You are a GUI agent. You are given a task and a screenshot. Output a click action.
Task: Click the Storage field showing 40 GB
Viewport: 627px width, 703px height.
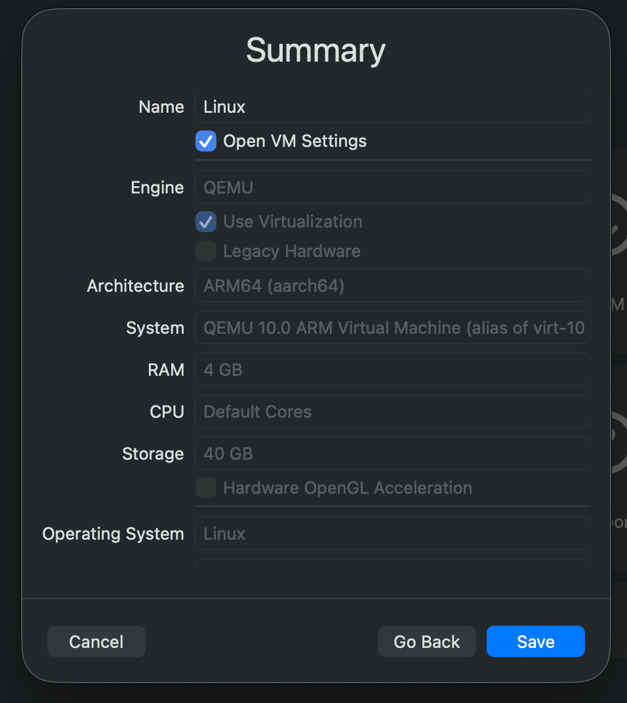[392, 453]
